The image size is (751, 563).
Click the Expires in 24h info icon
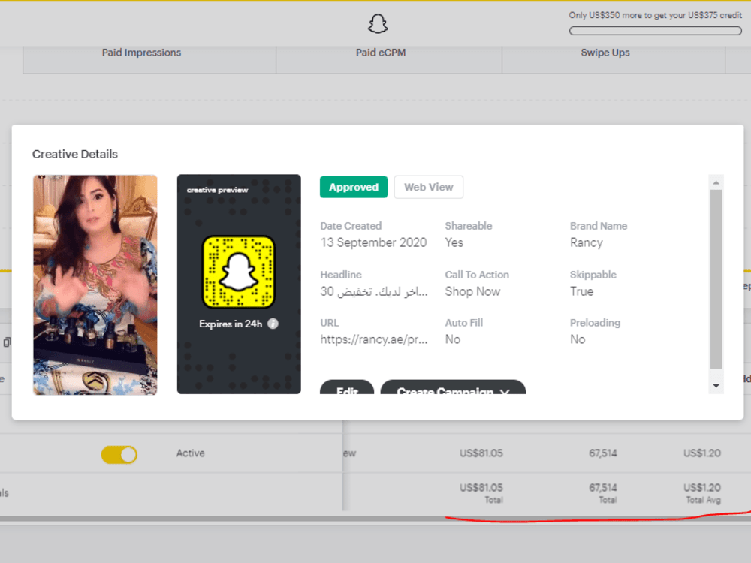click(273, 324)
